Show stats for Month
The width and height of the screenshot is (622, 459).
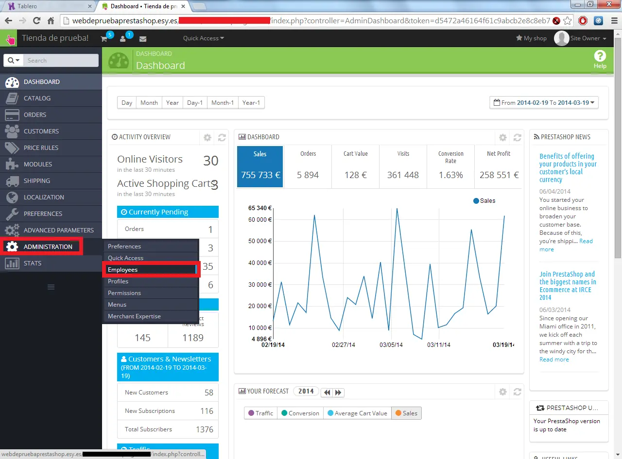pos(149,103)
